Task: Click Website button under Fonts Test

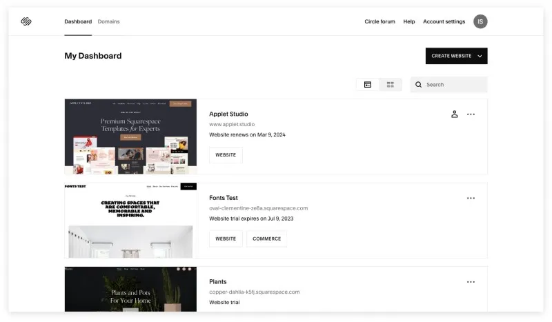Action: 226,239
